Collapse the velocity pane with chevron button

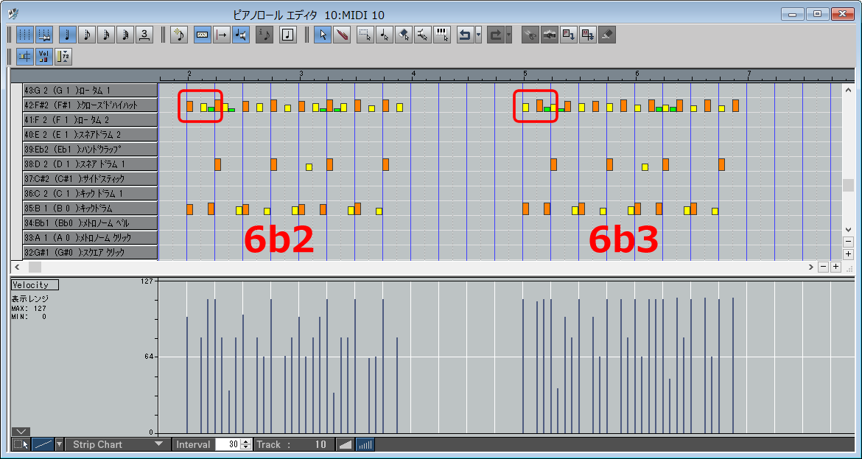(21, 432)
